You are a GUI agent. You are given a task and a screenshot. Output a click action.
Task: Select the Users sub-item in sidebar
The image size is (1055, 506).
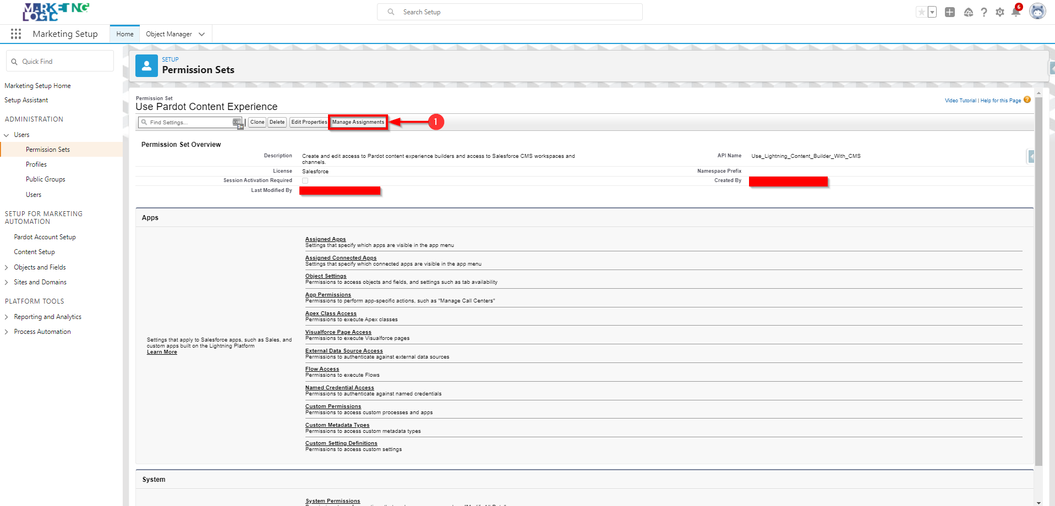tap(34, 195)
